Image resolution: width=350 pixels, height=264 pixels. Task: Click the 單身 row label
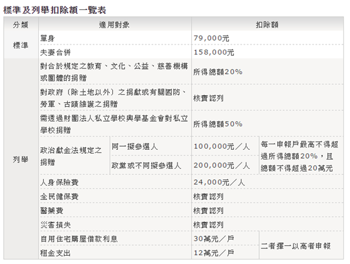tap(48, 38)
